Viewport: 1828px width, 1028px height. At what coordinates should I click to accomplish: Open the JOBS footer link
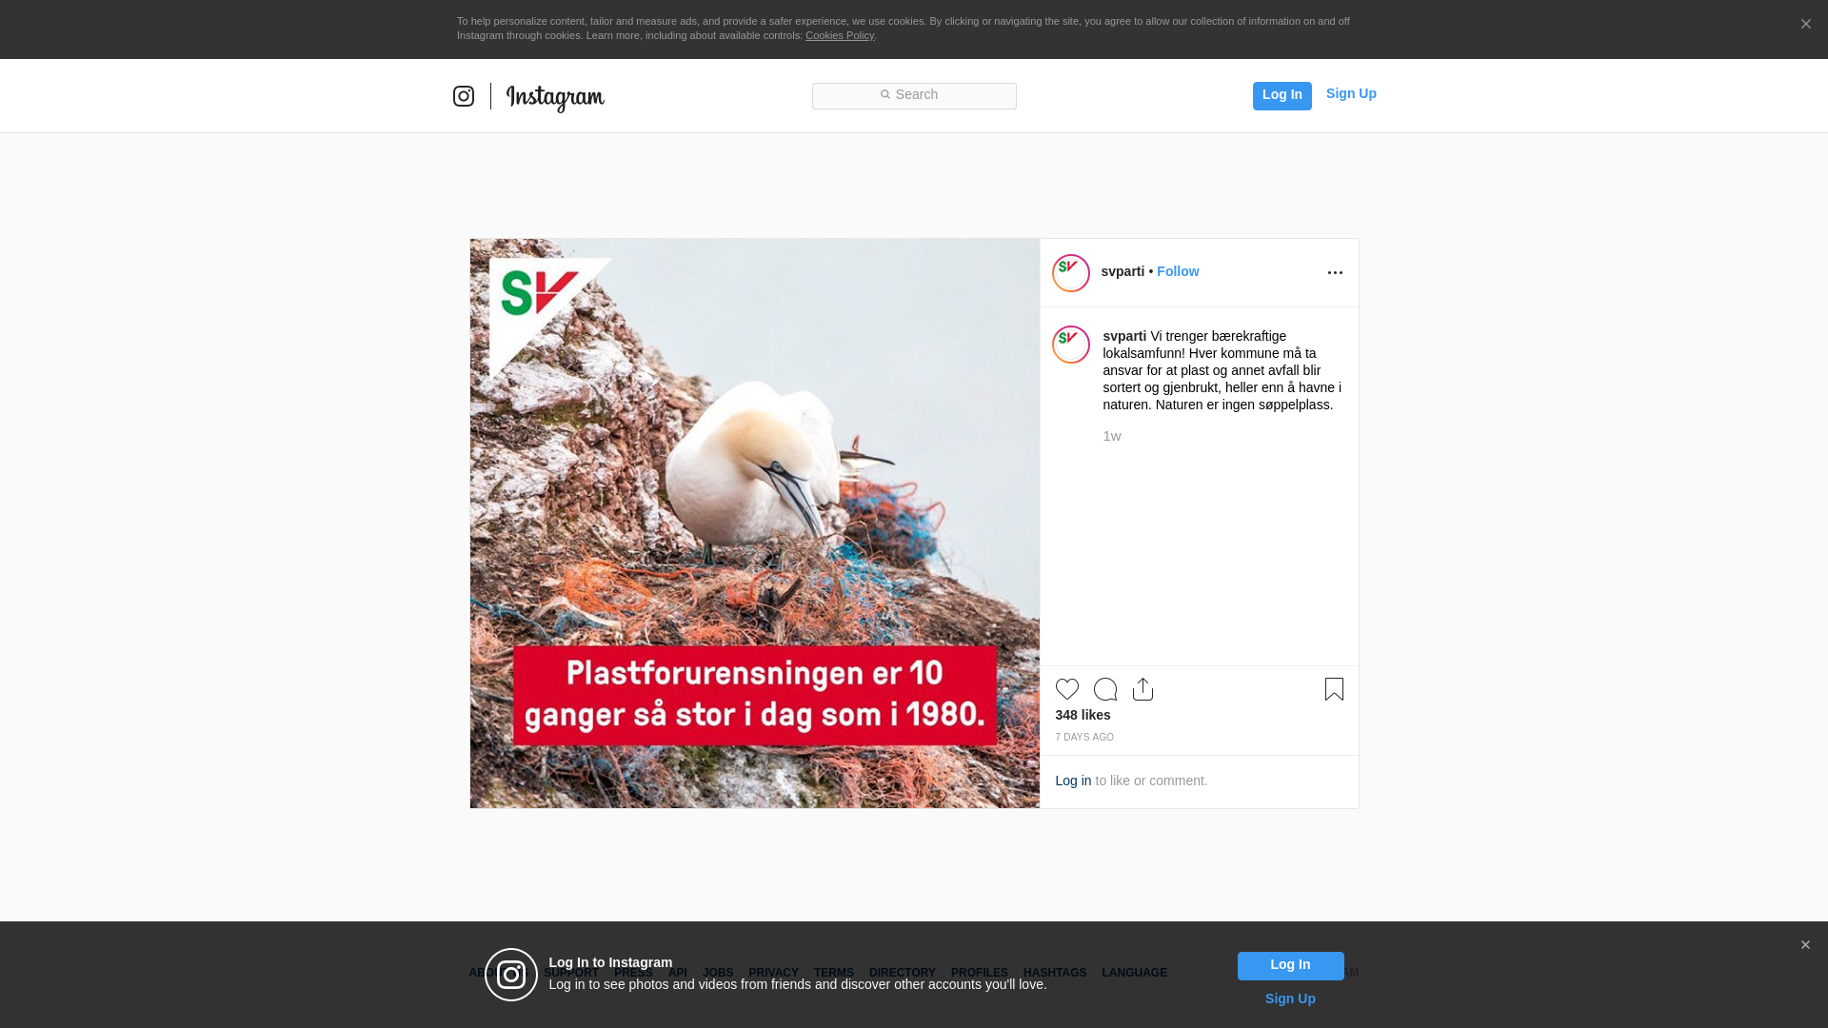718,973
